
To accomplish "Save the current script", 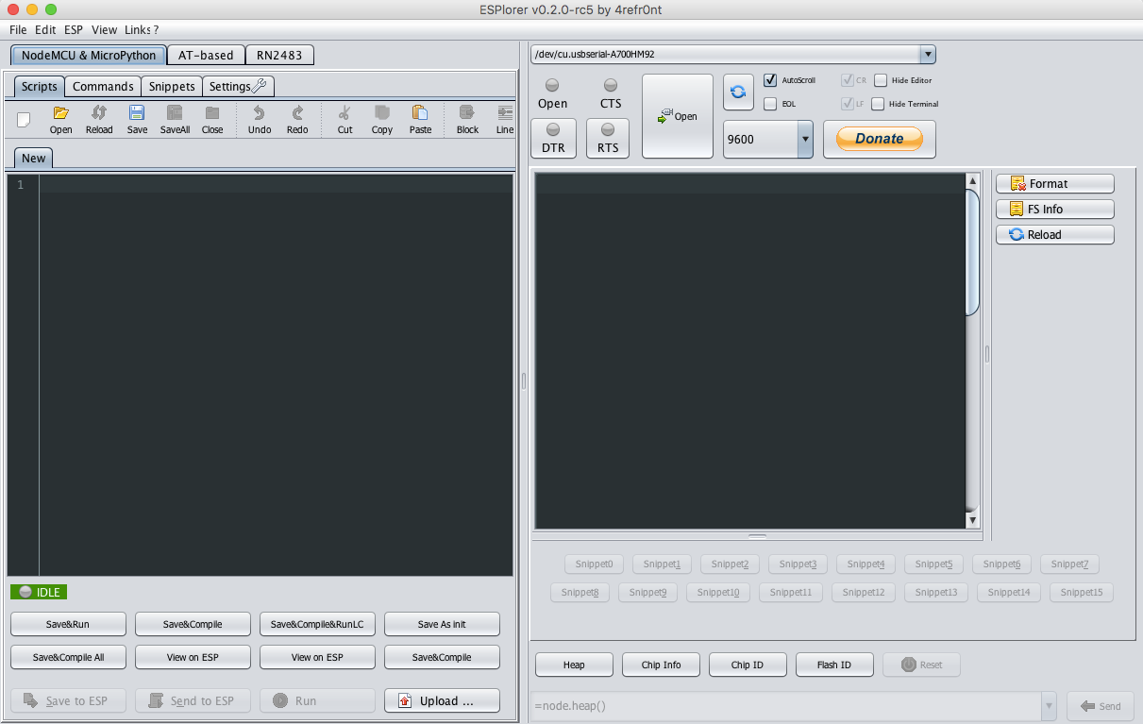I will [x=137, y=120].
